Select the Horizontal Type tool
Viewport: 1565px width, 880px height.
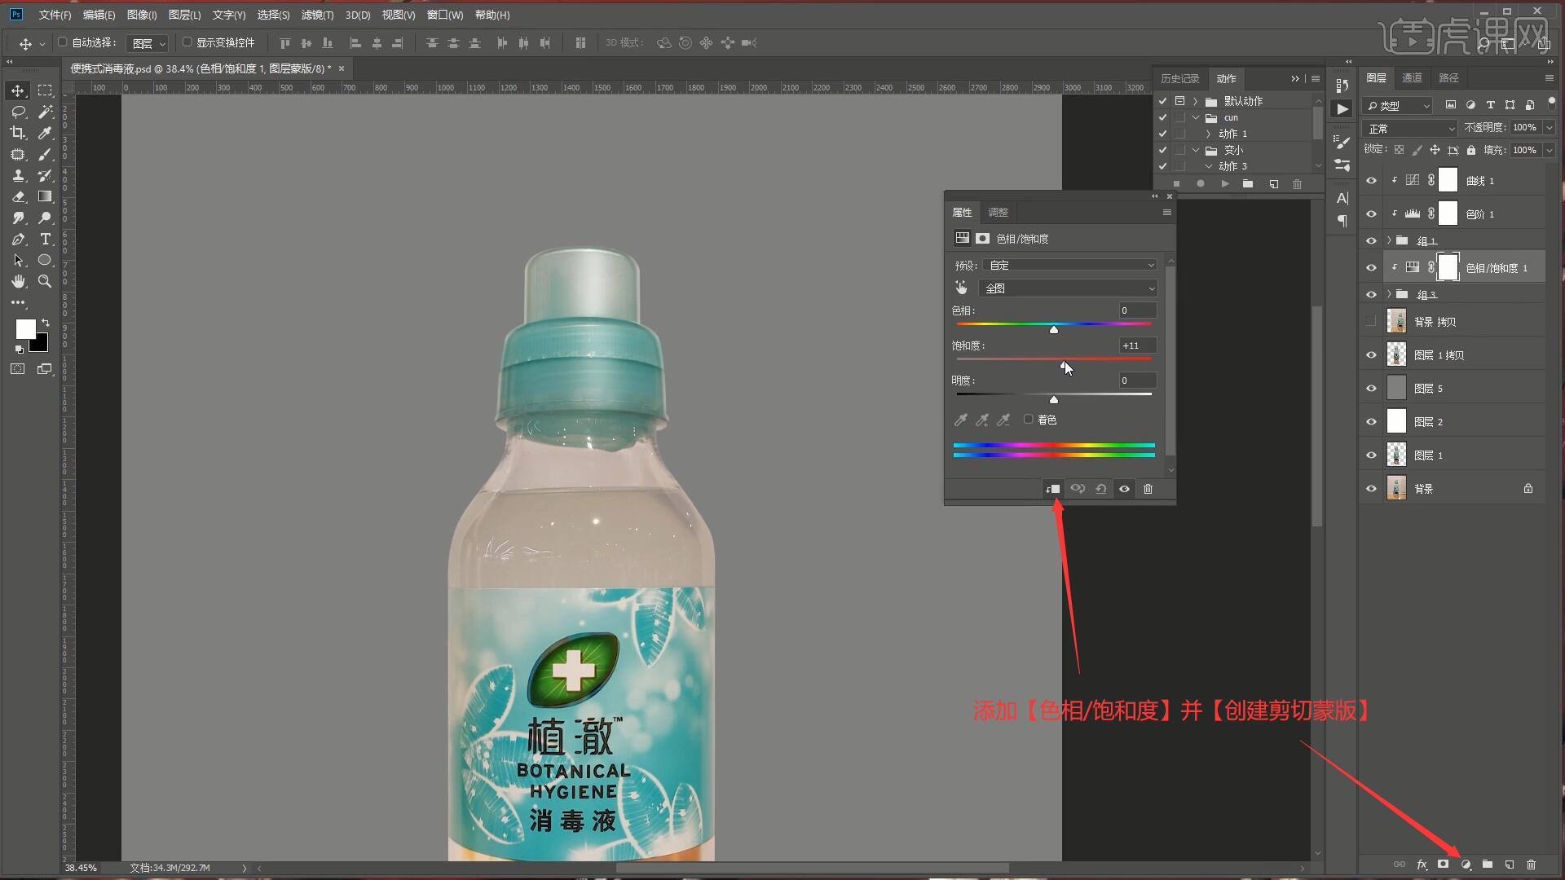pos(45,240)
